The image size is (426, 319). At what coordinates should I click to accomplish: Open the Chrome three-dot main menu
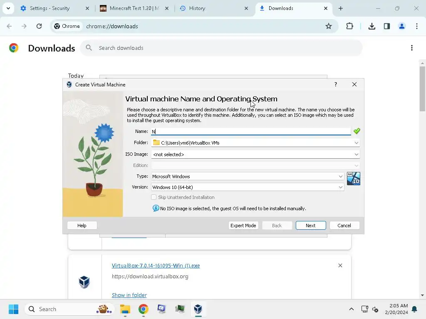pyautogui.click(x=417, y=26)
